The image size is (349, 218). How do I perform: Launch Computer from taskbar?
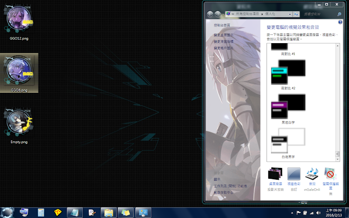click(x=24, y=213)
